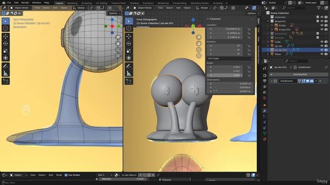The height and width of the screenshot is (185, 330).
Task: Select the Move tool in right viewport
Action: tap(129, 36)
